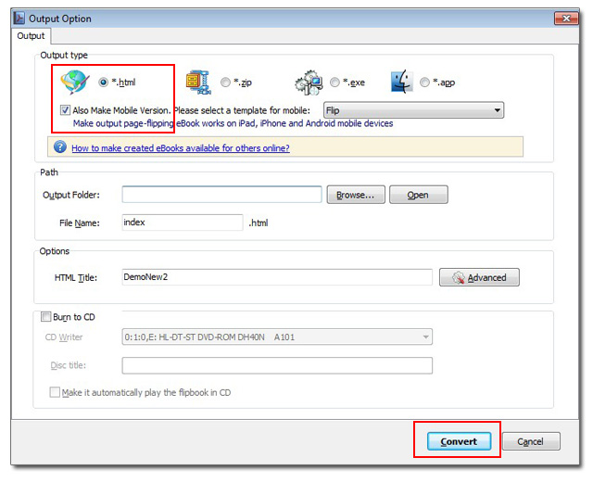Viewport: 593px width, 483px height.
Task: Uncheck Also Make Mobile Version
Action: click(65, 110)
